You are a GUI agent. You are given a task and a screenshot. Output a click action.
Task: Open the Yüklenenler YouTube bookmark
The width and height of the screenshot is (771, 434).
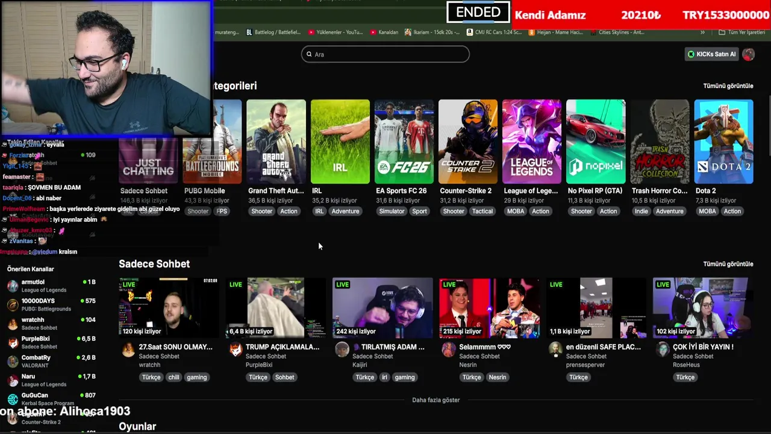coord(336,32)
